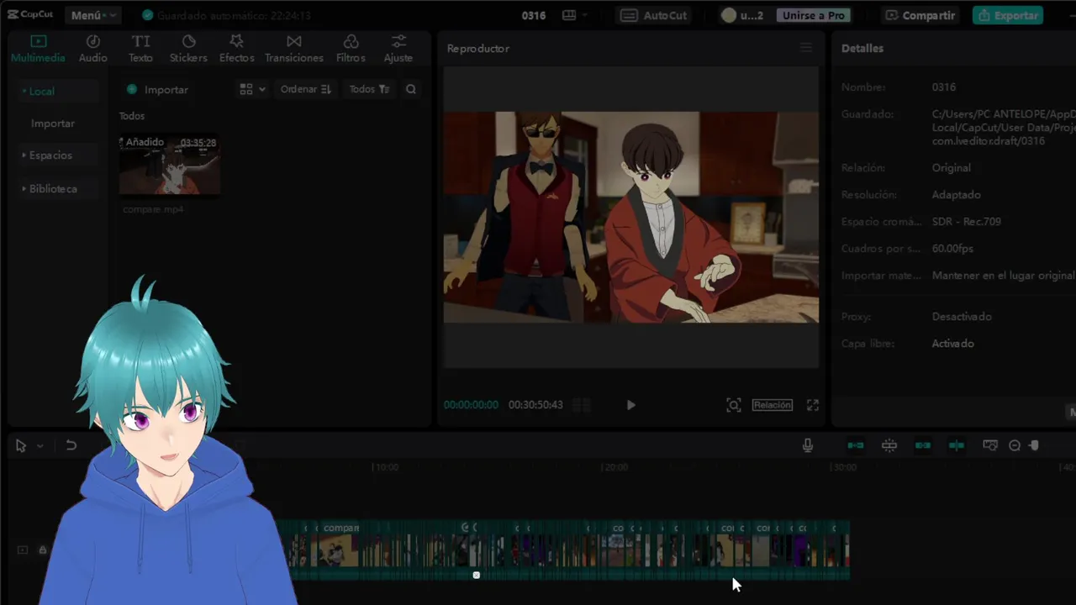Click the Detalles panel header
The width and height of the screenshot is (1076, 605).
click(x=862, y=48)
